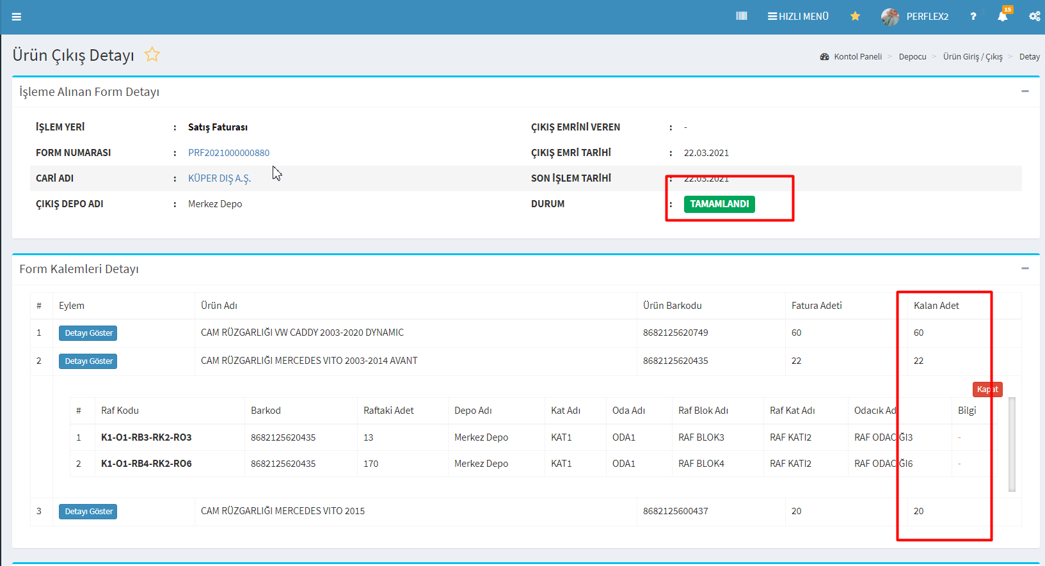Viewport: 1045px width, 566px height.
Task: Click the help question mark icon
Action: pyautogui.click(x=973, y=17)
